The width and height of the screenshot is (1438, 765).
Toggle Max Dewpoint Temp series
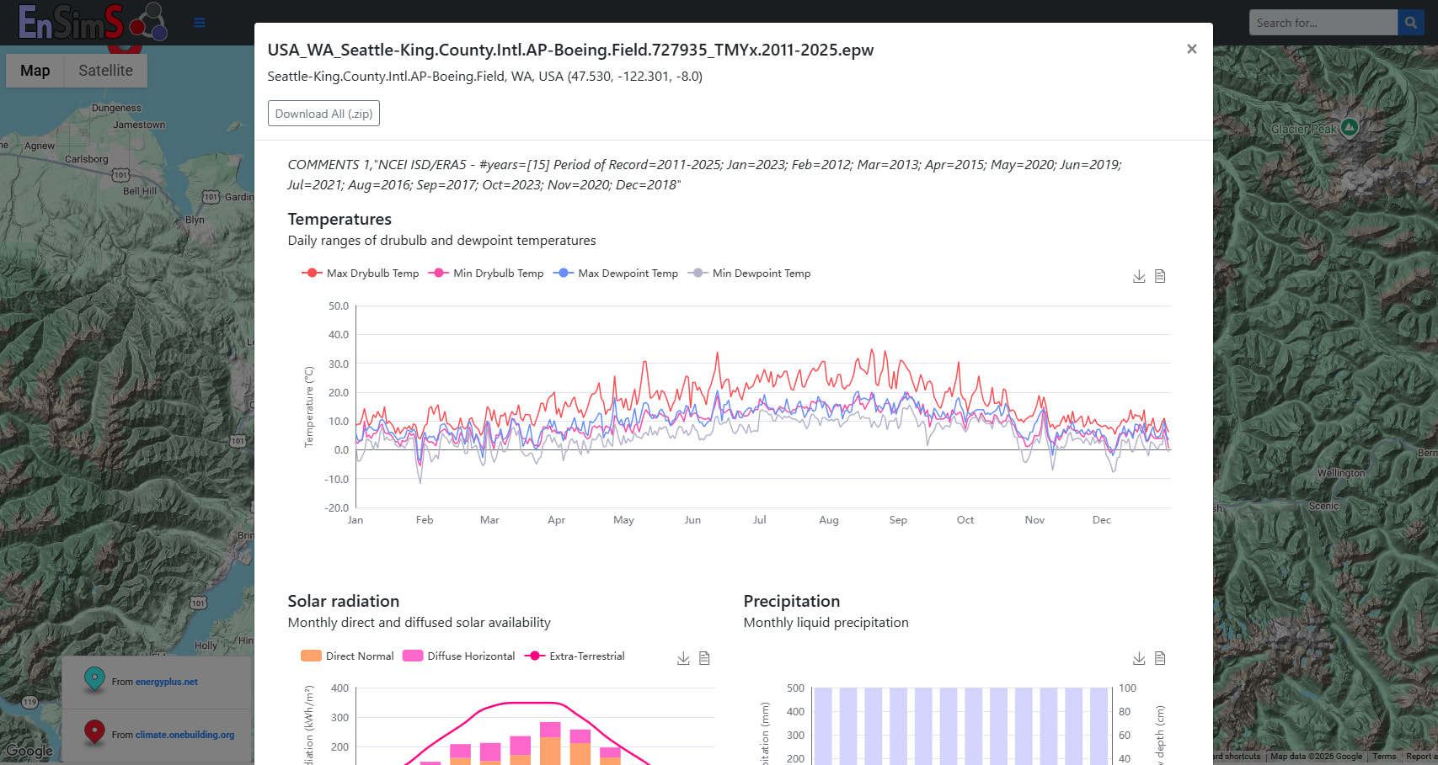pos(616,274)
